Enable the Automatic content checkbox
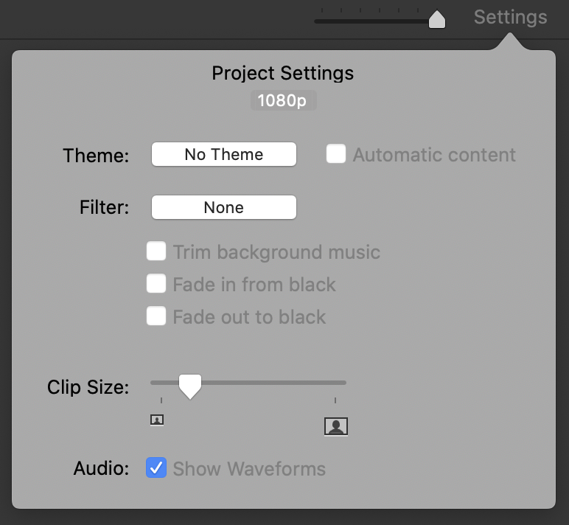This screenshot has height=525, width=569. (336, 154)
